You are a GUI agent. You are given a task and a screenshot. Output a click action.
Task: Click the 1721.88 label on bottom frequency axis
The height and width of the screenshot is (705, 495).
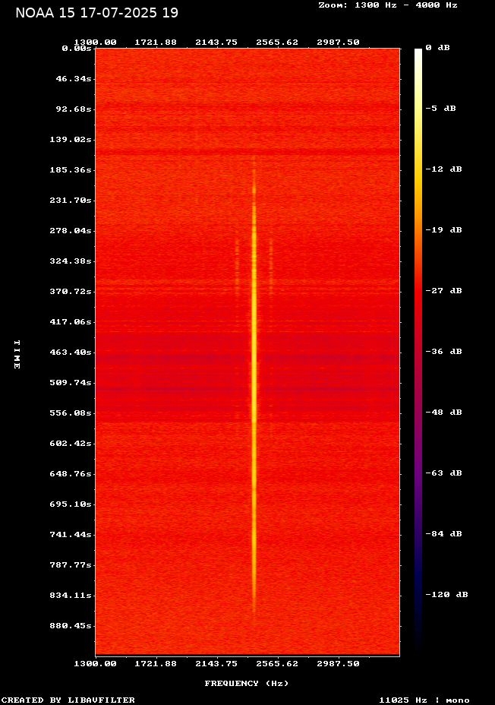tap(156, 663)
